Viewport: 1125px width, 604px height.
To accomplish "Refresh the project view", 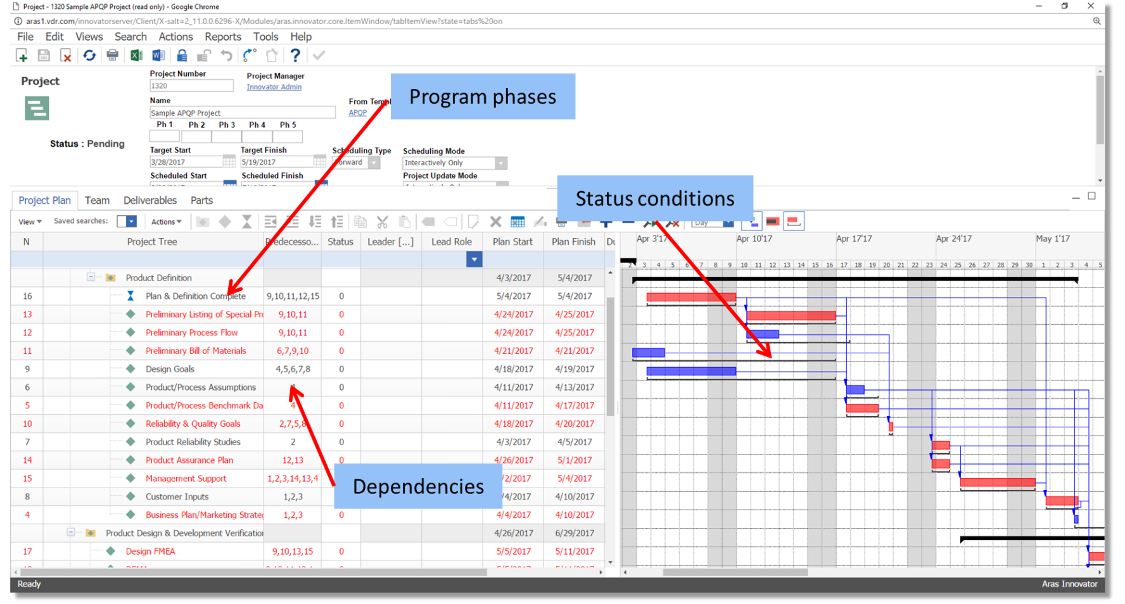I will pos(89,56).
